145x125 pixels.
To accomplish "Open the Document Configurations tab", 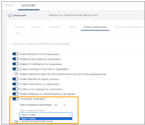I will (129, 27).
